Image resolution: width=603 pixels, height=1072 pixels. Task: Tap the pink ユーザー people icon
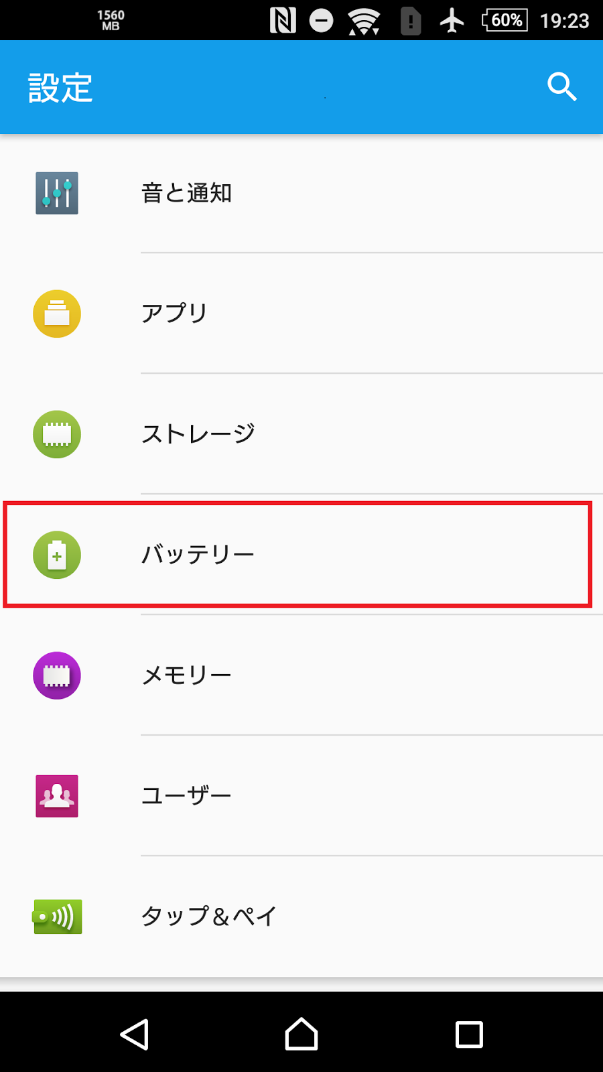(x=57, y=796)
